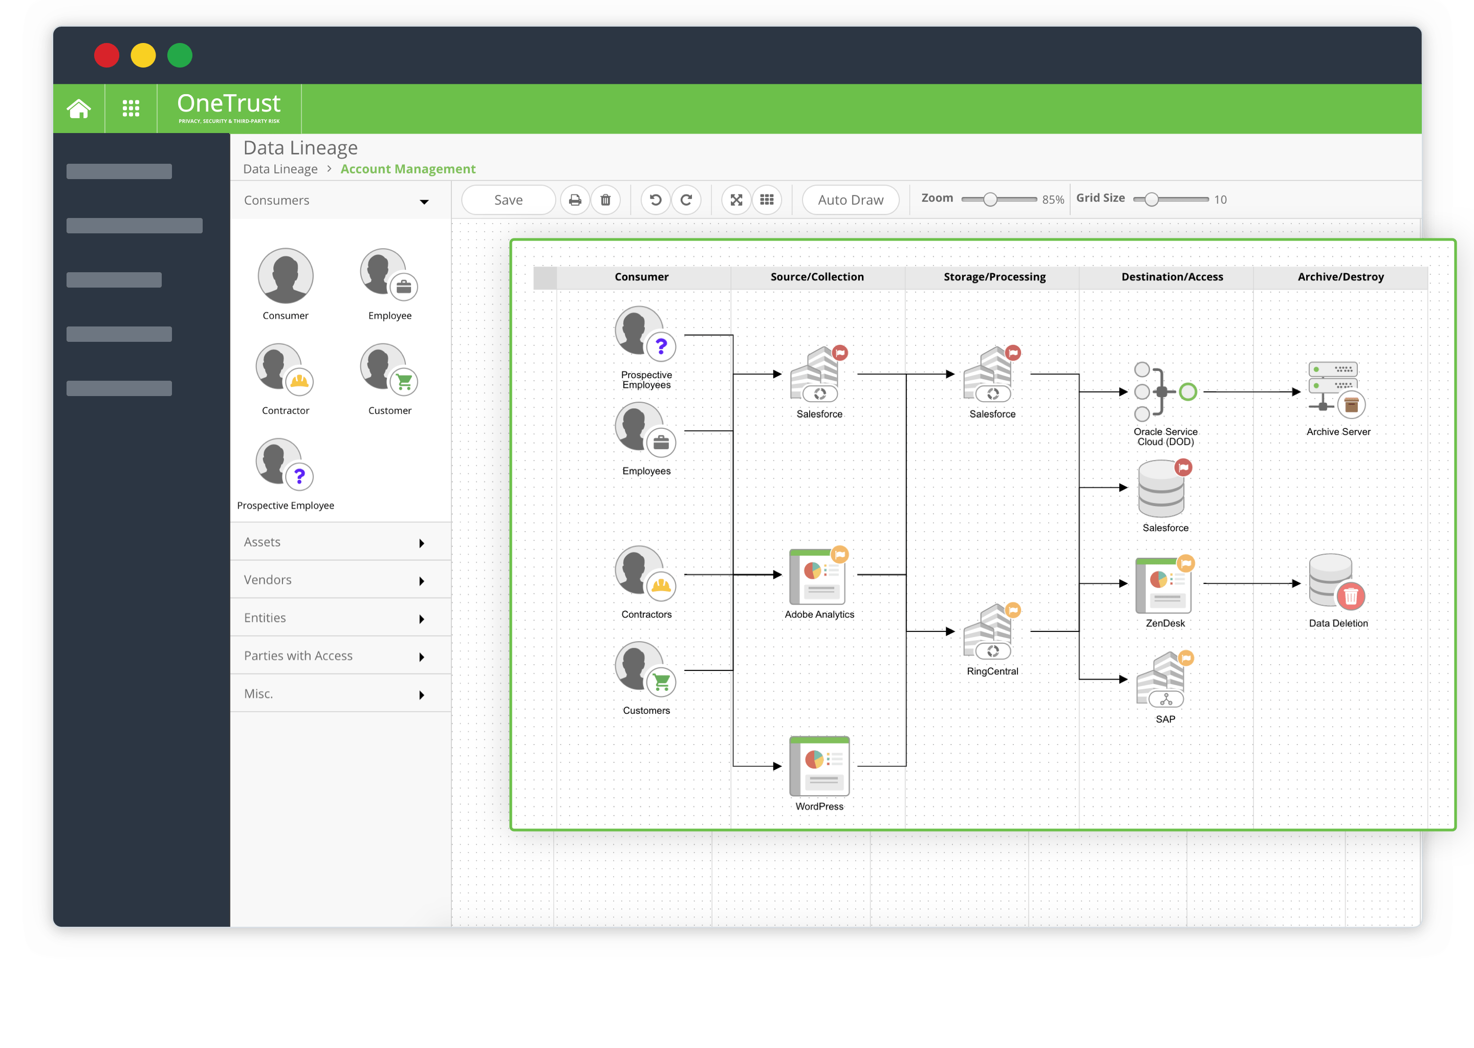
Task: Select the Archive Server node
Action: [1336, 390]
